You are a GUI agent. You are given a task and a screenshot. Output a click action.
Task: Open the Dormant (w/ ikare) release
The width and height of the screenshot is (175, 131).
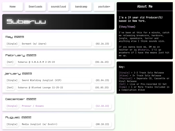[x=56, y=44]
